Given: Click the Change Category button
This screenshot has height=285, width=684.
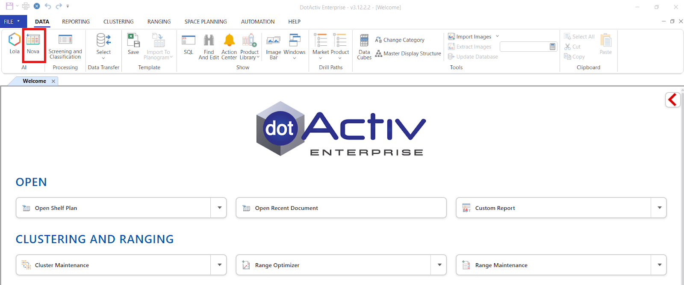Looking at the screenshot, I should [x=400, y=40].
